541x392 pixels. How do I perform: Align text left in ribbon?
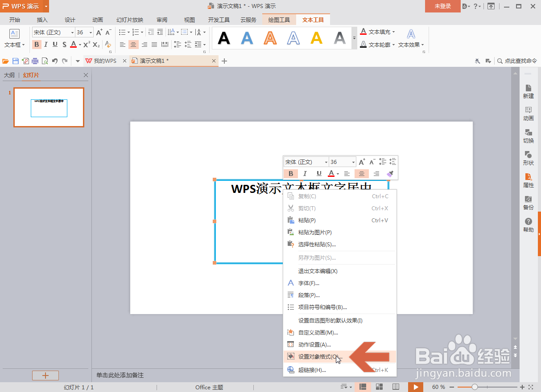pyautogui.click(x=123, y=45)
